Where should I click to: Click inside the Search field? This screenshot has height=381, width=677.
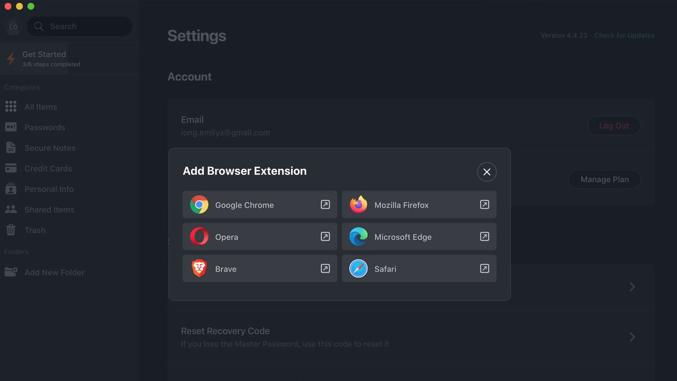[79, 27]
